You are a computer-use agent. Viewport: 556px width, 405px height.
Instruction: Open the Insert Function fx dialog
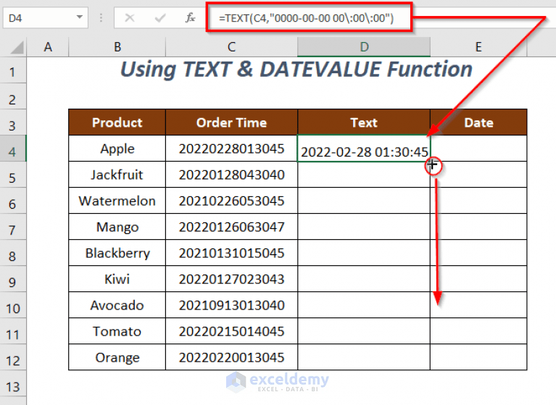(x=190, y=17)
